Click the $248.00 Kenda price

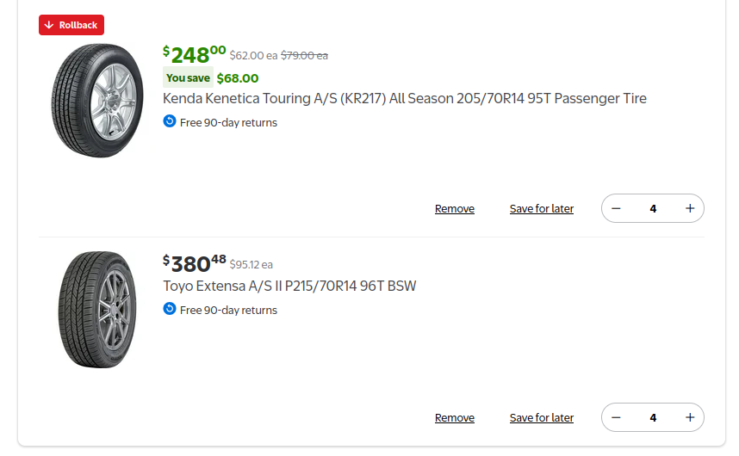195,54
